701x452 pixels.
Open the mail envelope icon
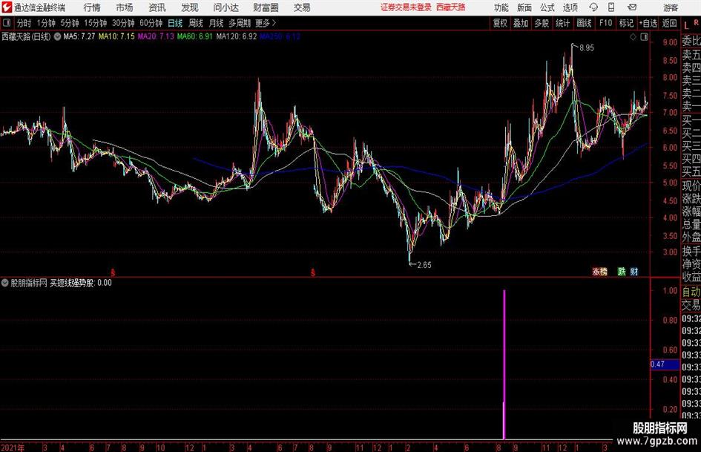coord(632,7)
